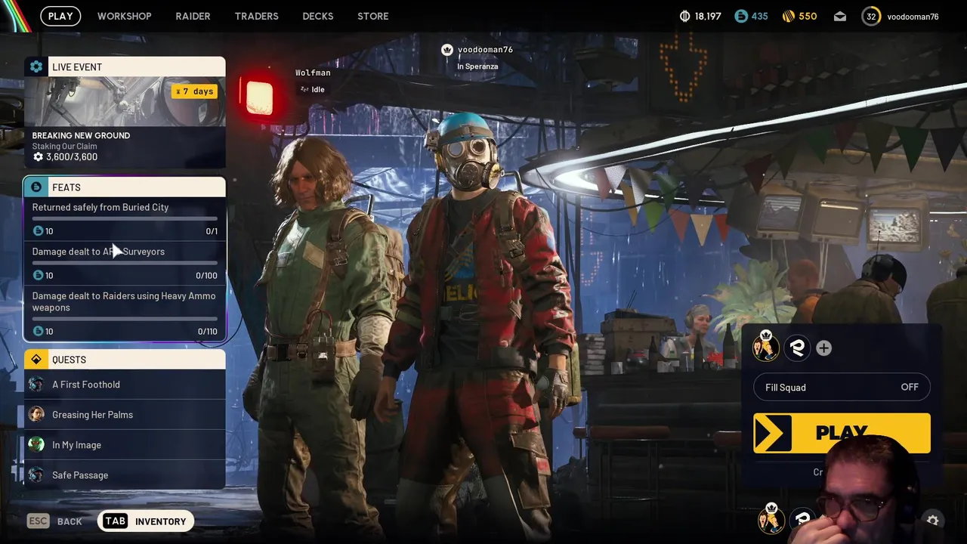The width and height of the screenshot is (967, 544).
Task: Click the Live Event gear icon
Action: click(36, 66)
